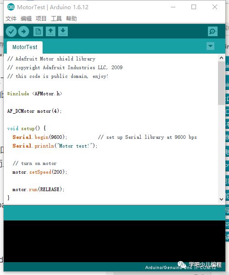Click the '// turn on motor' comment
Image resolution: width=229 pixels, height=275 pixels.
[34, 164]
